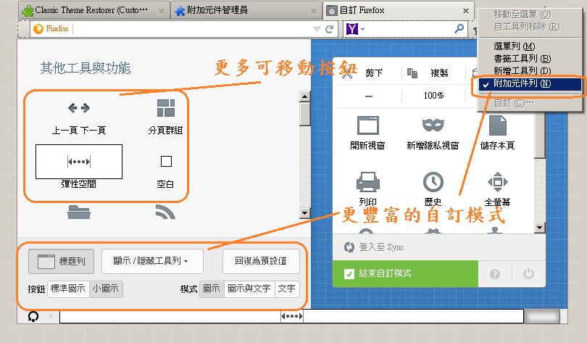Click Save Page (儲存本頁) icon
Image resolution: width=587 pixels, height=343 pixels.
tap(498, 125)
